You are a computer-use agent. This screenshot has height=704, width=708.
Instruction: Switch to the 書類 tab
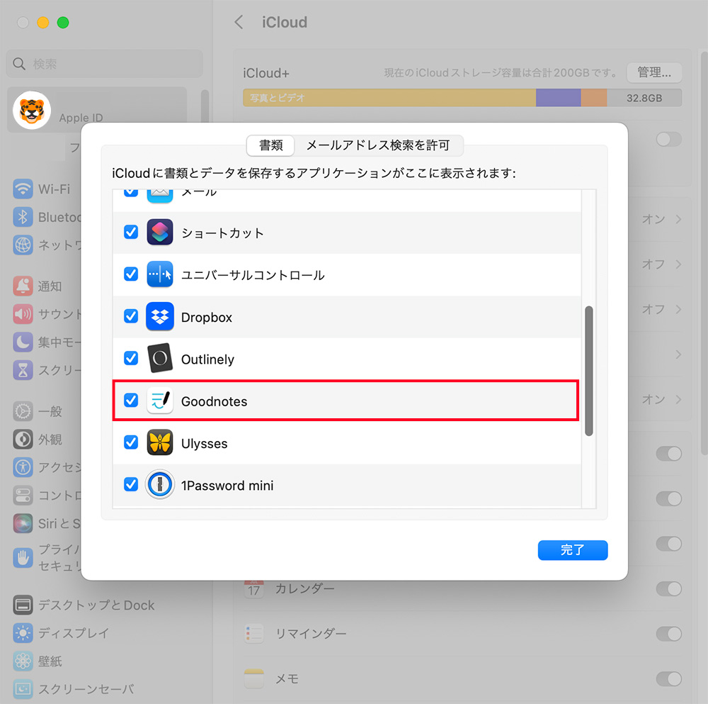coord(271,145)
